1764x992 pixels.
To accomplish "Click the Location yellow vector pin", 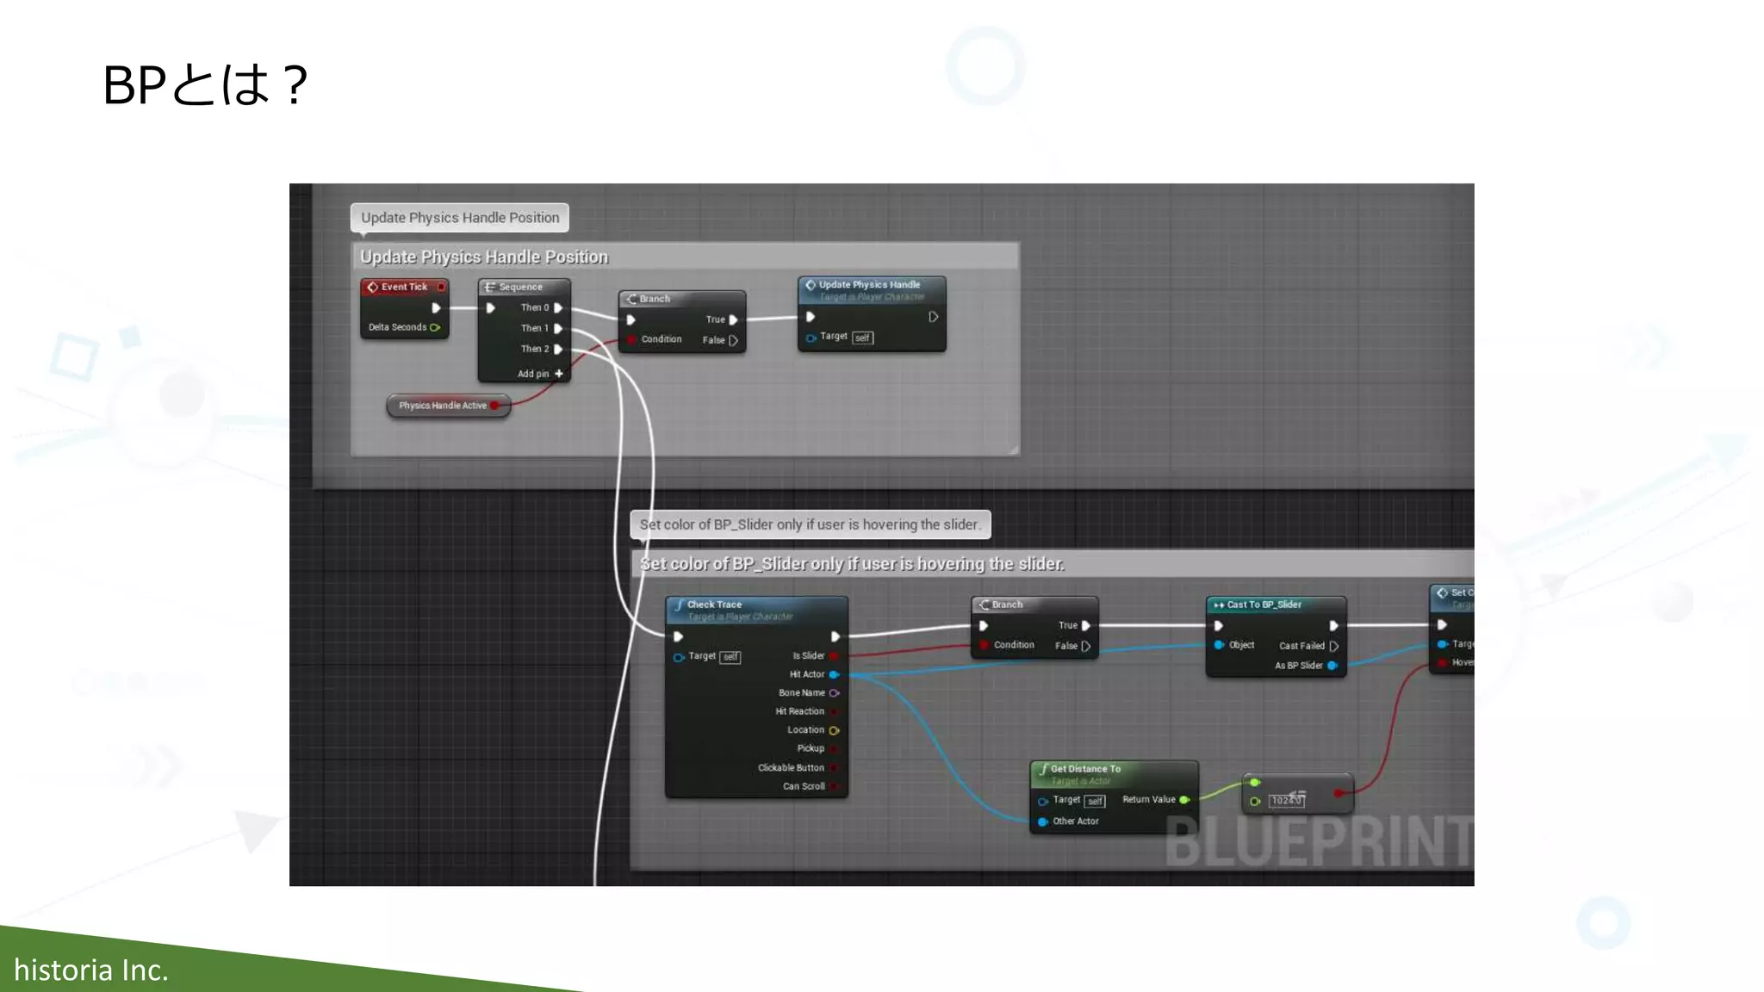I will coord(834,730).
